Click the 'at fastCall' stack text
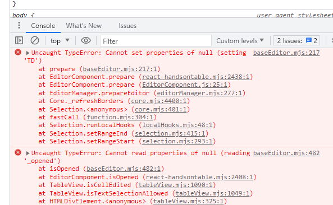This screenshot has width=333, height=205. point(58,117)
